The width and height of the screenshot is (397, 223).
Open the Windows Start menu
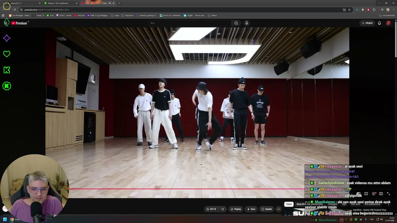point(5,220)
